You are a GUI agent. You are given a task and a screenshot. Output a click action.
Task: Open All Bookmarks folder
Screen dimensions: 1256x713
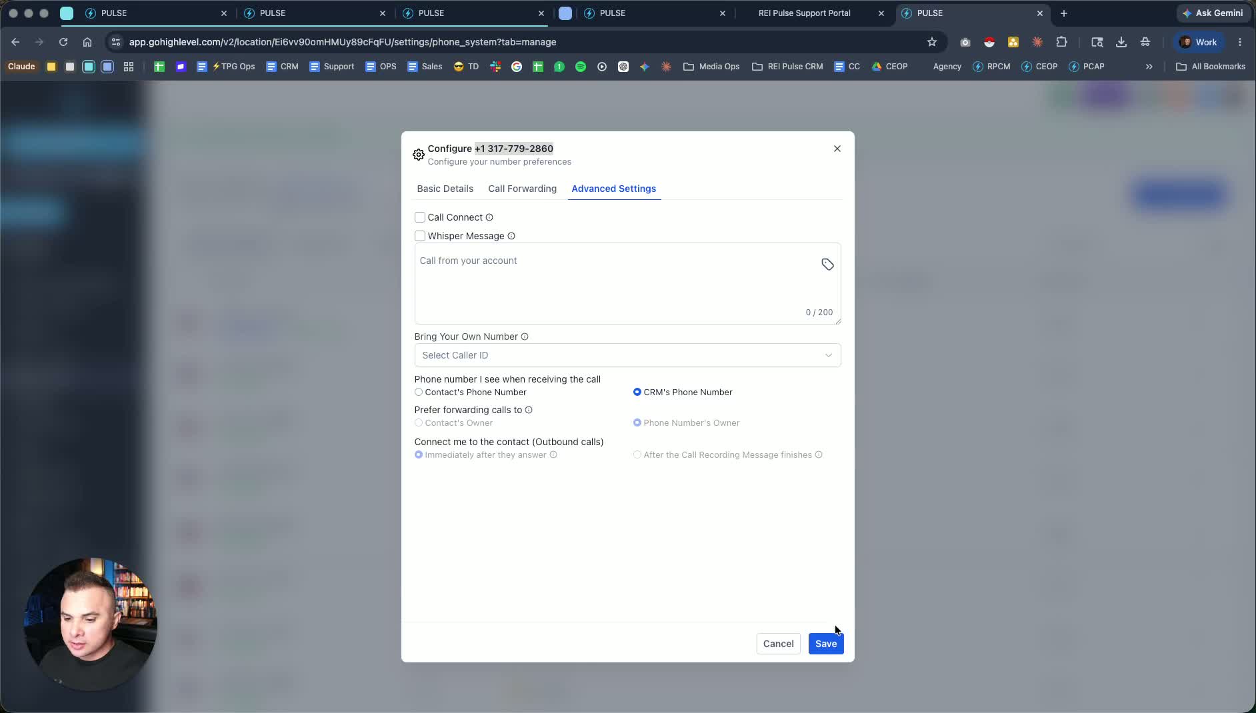tap(1211, 67)
